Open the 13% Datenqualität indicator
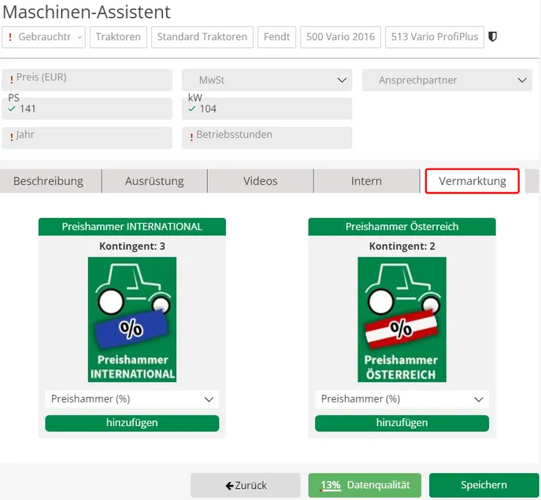 click(x=365, y=485)
